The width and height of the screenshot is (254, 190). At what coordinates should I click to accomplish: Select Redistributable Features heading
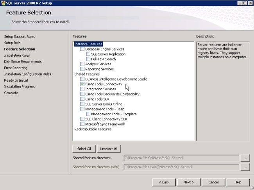coord(93,129)
